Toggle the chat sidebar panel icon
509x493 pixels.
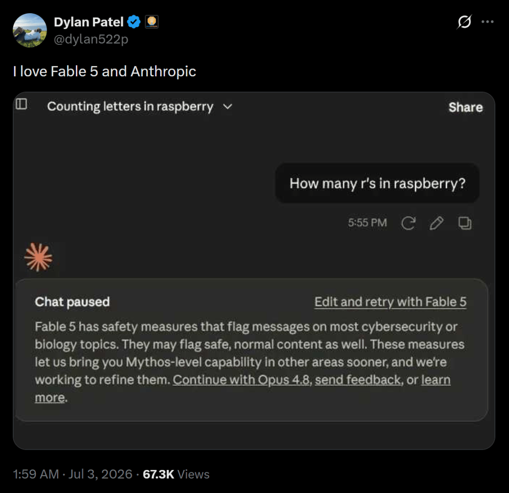[x=21, y=104]
